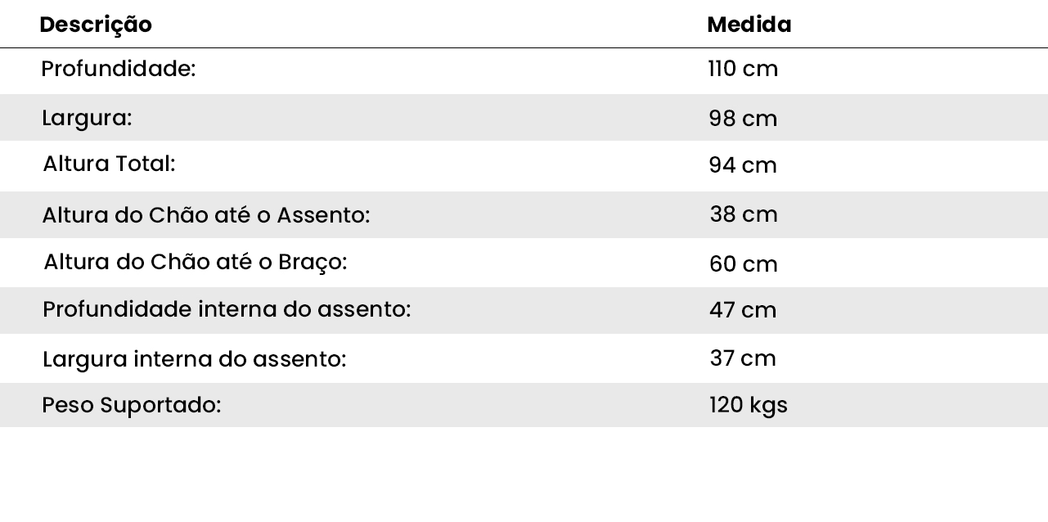Select Largura interna do assento label

tap(195, 358)
